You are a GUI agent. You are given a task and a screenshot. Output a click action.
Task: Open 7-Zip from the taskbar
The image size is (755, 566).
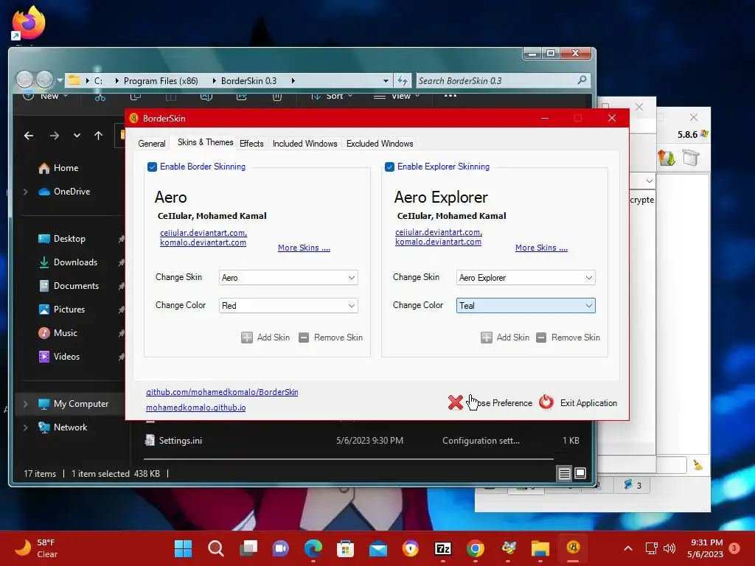tap(442, 548)
